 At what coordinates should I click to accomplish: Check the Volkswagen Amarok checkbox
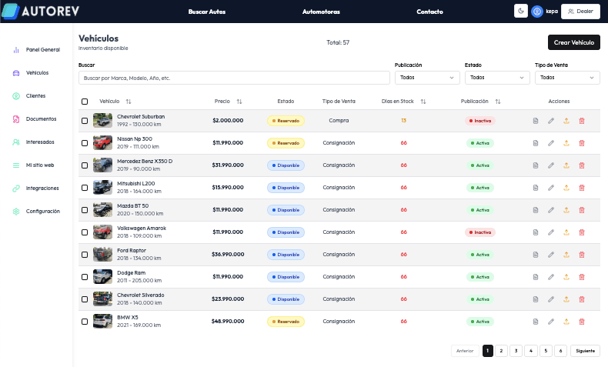click(x=85, y=232)
